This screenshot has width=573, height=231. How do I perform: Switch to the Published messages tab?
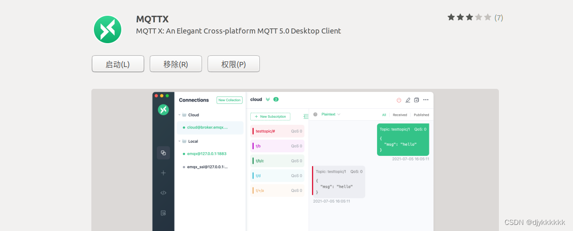tap(421, 115)
